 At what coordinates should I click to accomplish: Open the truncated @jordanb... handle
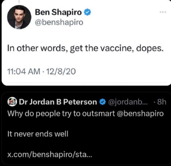pos(128,102)
